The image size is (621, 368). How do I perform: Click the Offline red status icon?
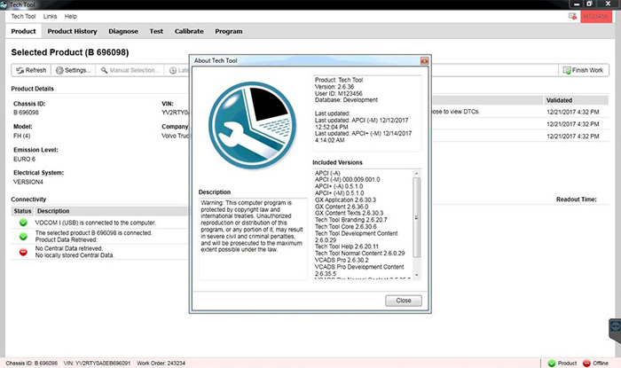[586, 364]
